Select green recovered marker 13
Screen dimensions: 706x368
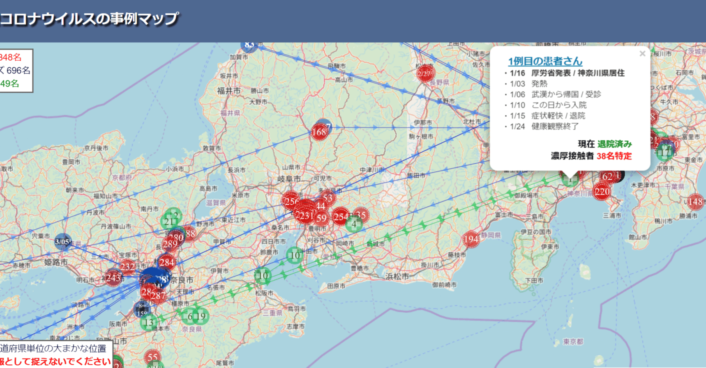tap(148, 322)
